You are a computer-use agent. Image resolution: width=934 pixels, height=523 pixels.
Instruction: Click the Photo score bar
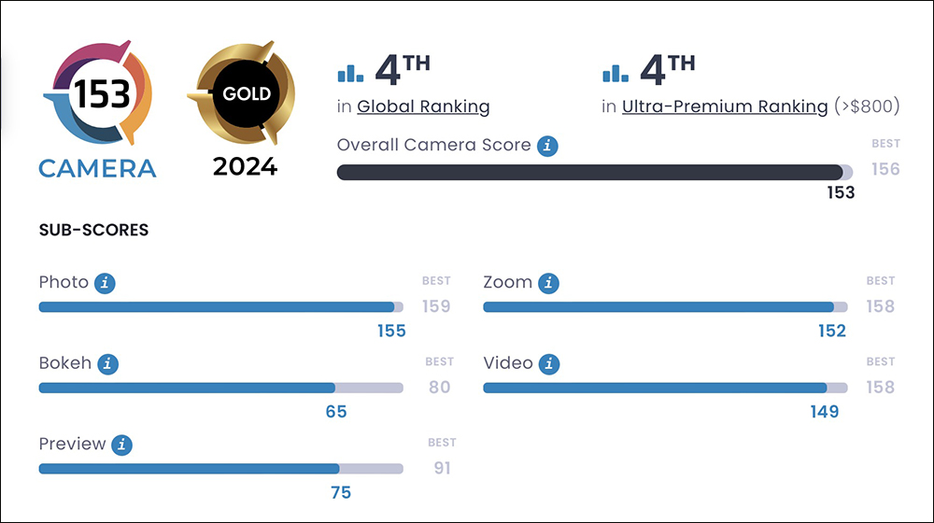click(221, 307)
